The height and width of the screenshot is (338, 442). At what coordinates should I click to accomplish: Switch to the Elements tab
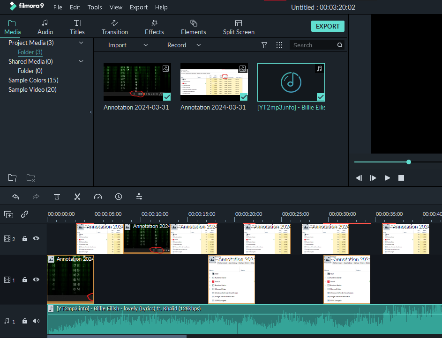[x=194, y=27]
